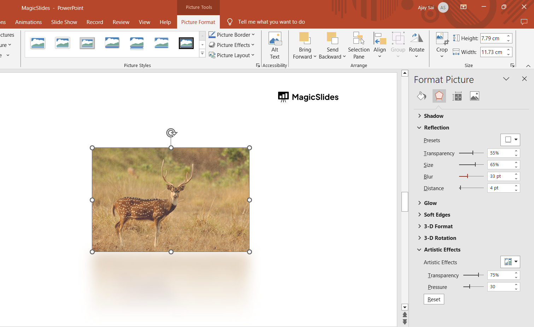Screen dimensions: 534x327
Task: Select the Alt Text tool
Action: pyautogui.click(x=275, y=45)
